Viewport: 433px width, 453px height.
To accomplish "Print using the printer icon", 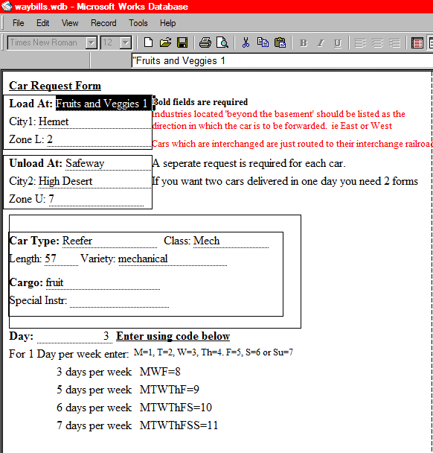I will coord(205,42).
